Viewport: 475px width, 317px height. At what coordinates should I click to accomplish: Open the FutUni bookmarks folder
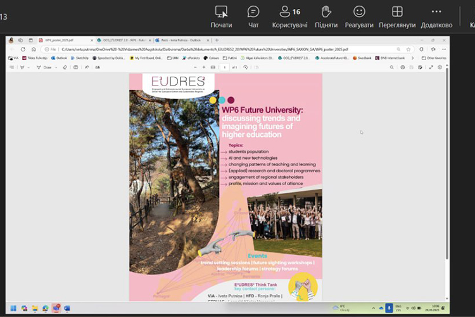(x=230, y=58)
